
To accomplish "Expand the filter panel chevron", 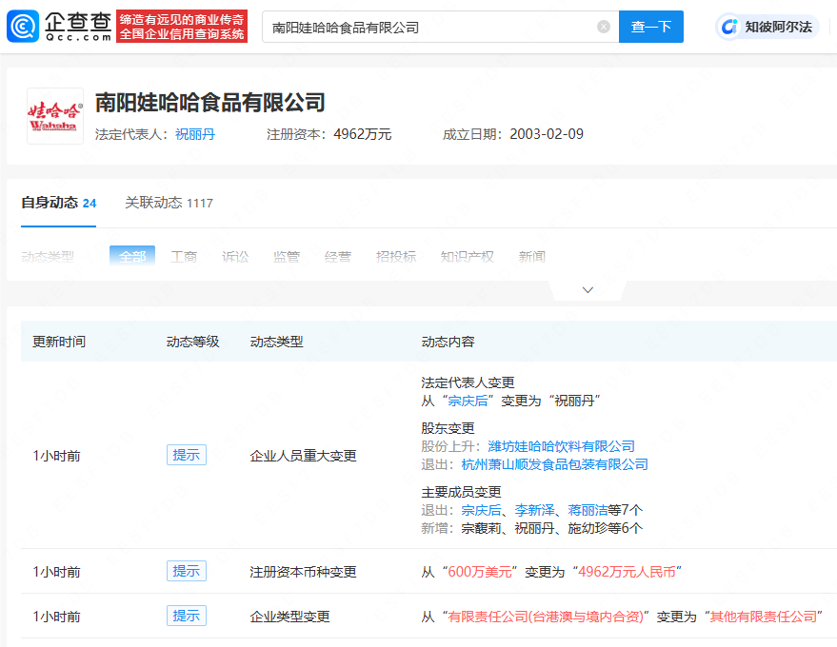I will pyautogui.click(x=588, y=290).
